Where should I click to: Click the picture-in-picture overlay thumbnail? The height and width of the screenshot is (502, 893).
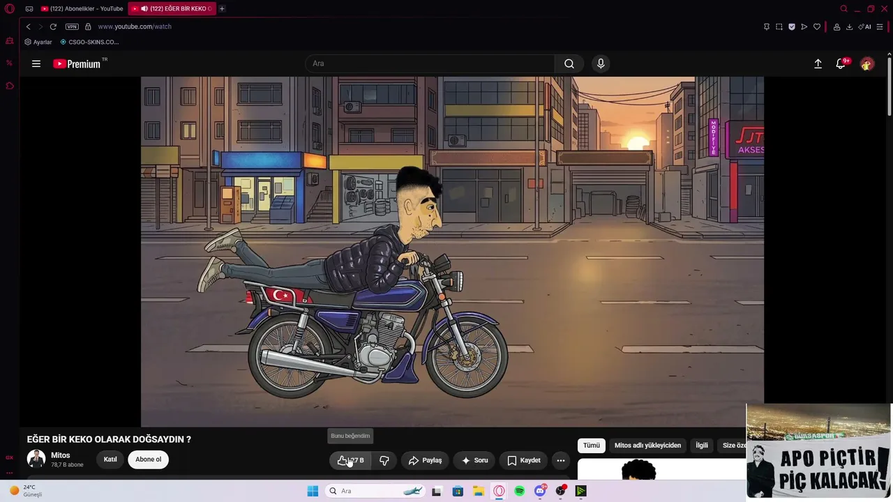819,451
